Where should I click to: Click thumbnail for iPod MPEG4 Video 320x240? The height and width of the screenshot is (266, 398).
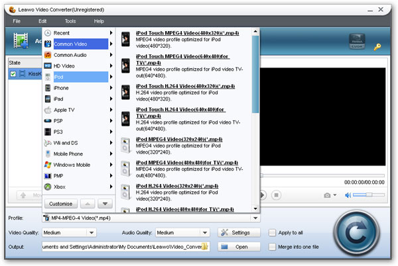125,146
